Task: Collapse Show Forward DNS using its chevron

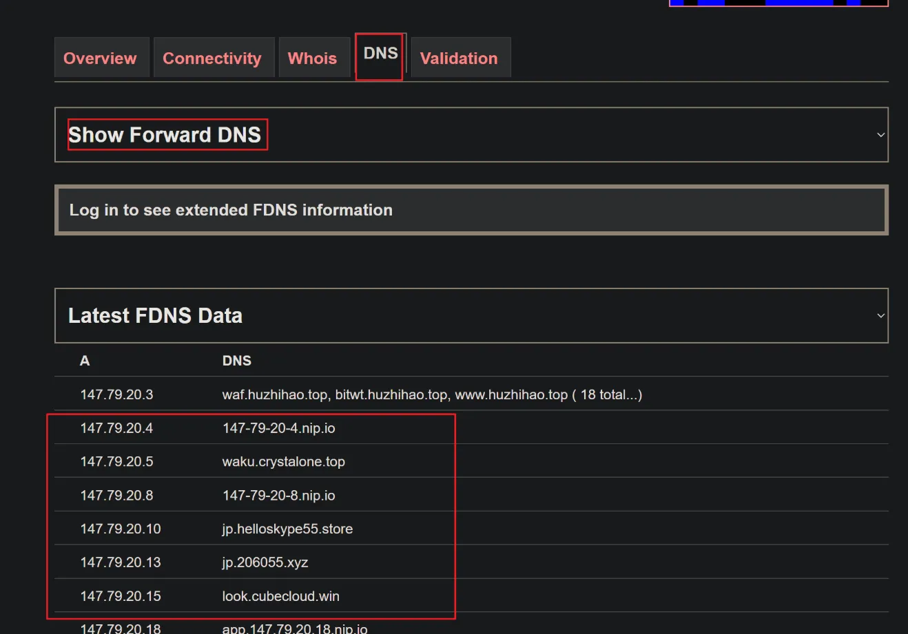Action: [880, 135]
